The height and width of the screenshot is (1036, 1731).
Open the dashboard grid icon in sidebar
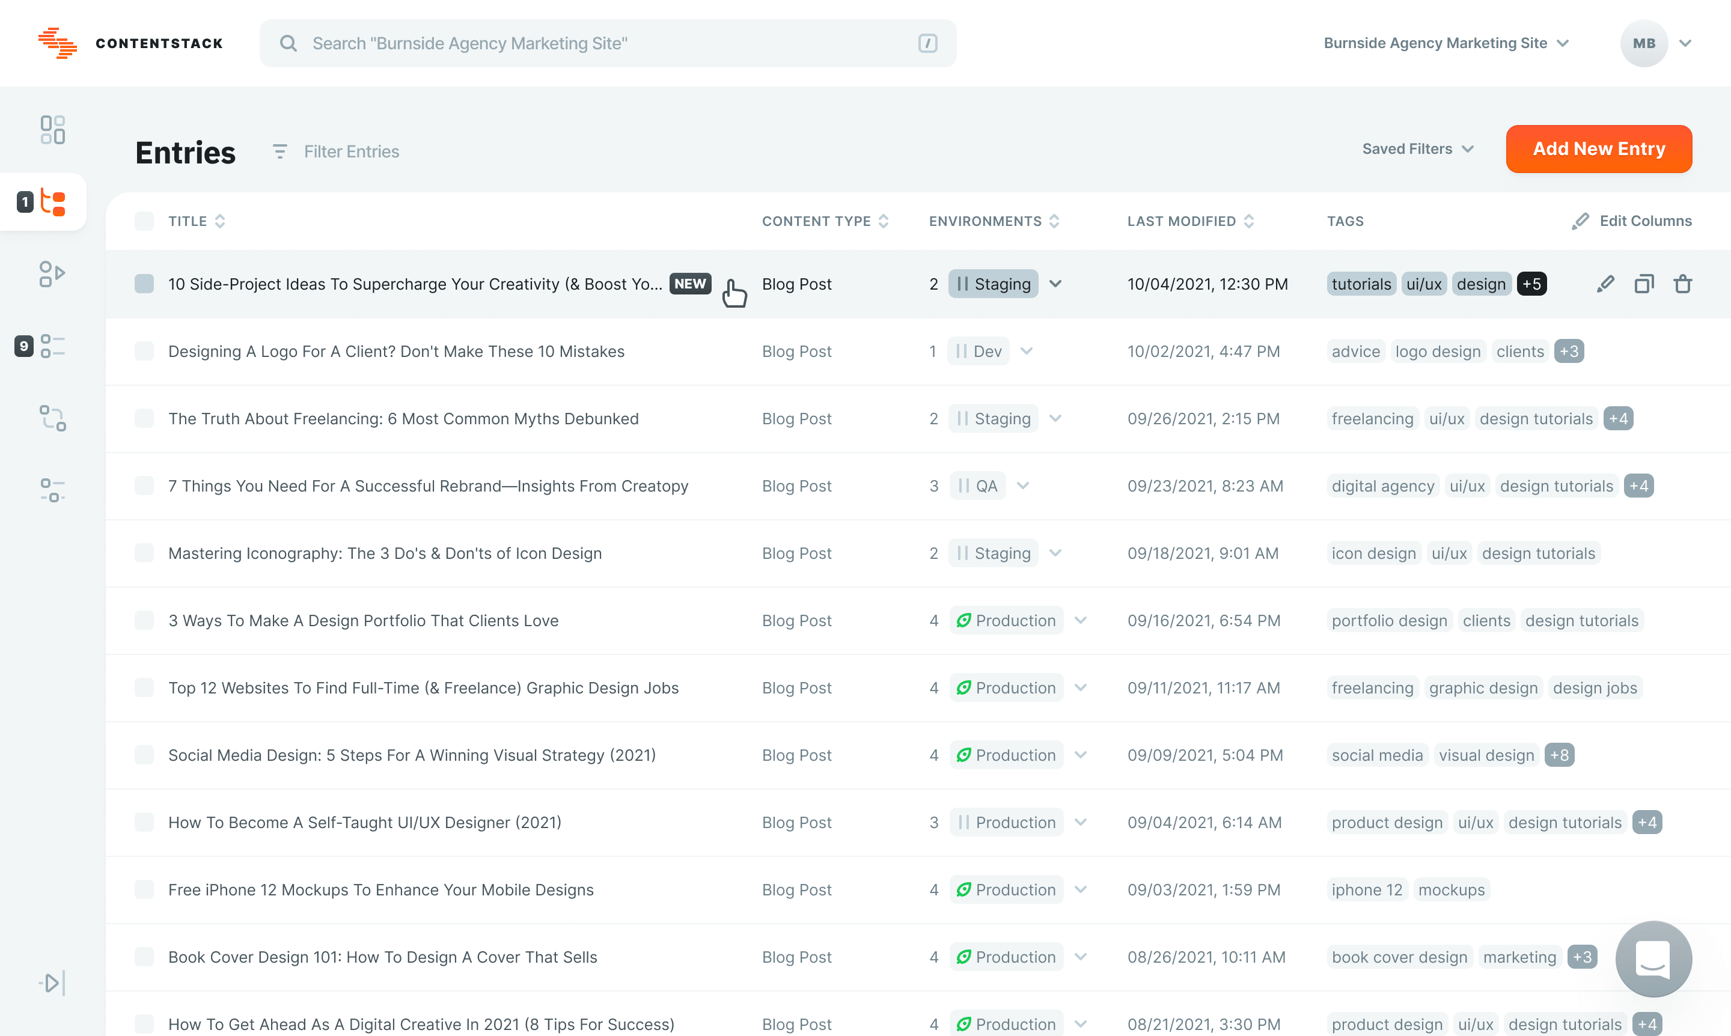click(52, 130)
